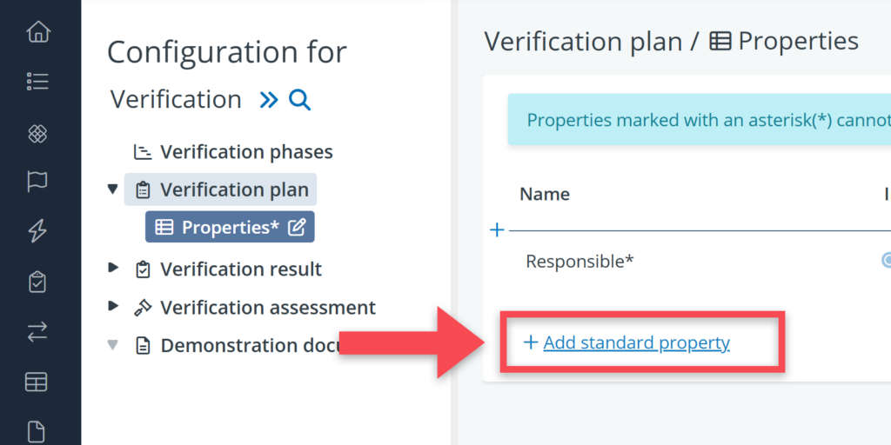The height and width of the screenshot is (445, 891).
Task: Select Verification phases in the tree
Action: 245,152
